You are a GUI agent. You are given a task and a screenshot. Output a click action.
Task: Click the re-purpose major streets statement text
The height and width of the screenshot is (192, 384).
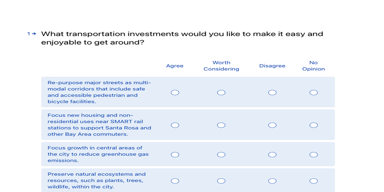[99, 92]
